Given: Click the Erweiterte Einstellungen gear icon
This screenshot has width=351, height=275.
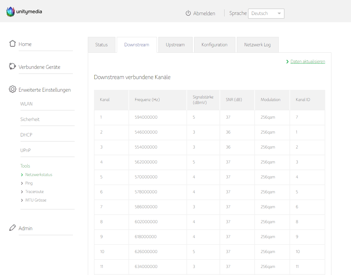Looking at the screenshot, I should point(12,89).
